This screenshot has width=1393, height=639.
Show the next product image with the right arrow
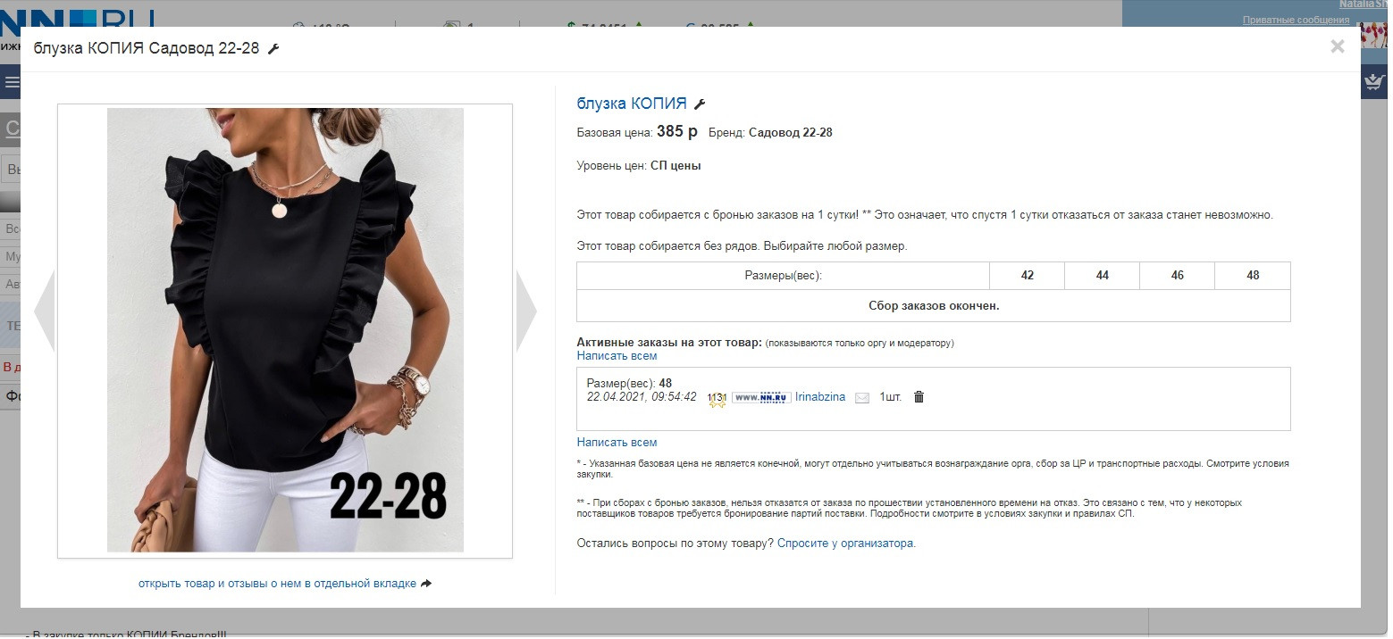pyautogui.click(x=527, y=311)
